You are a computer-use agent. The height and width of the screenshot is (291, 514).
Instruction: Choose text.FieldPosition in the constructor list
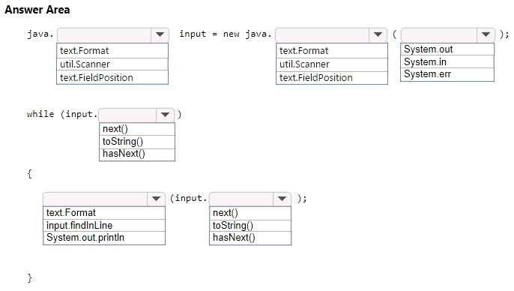332,78
